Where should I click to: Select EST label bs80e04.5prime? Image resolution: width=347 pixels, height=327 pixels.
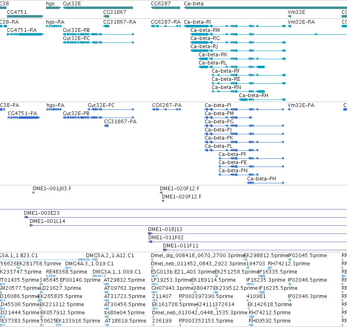point(125,313)
